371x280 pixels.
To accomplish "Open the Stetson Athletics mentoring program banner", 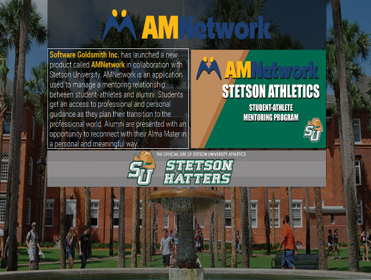I will click(258, 99).
